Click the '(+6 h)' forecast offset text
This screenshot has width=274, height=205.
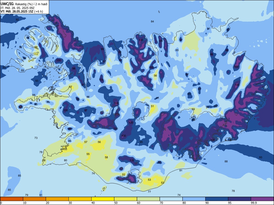39,11
